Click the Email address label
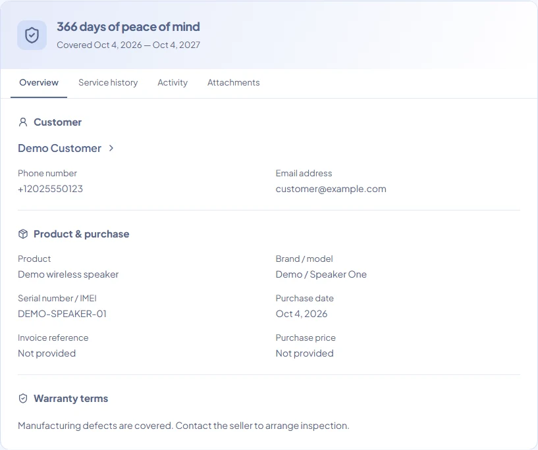 pos(304,174)
